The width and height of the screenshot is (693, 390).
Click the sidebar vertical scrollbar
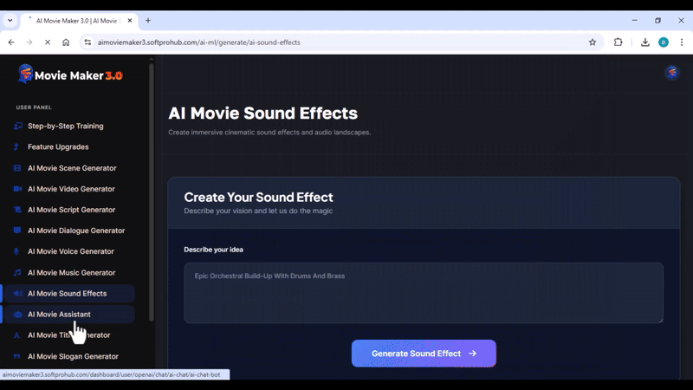152,191
